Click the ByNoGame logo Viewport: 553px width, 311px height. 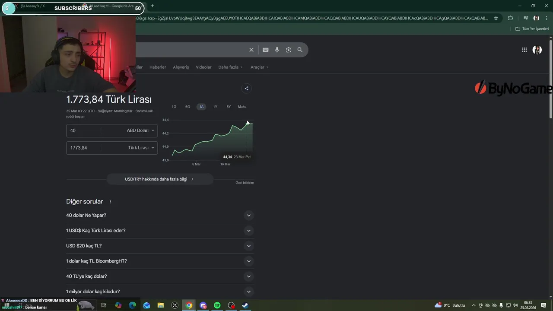point(513,88)
